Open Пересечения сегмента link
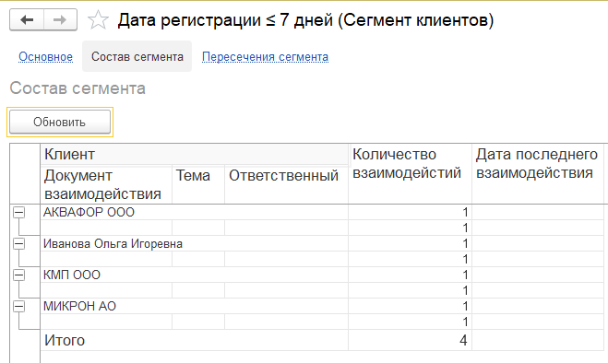Viewport: 608px width, 363px height. point(265,56)
